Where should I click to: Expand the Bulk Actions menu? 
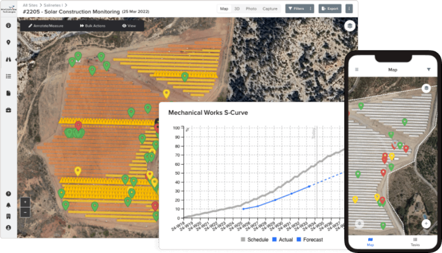pos(92,26)
